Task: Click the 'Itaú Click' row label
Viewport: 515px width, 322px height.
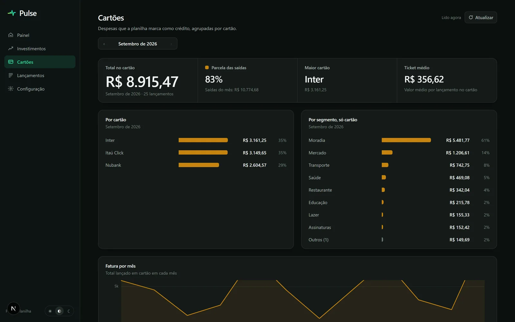Action: [114, 153]
